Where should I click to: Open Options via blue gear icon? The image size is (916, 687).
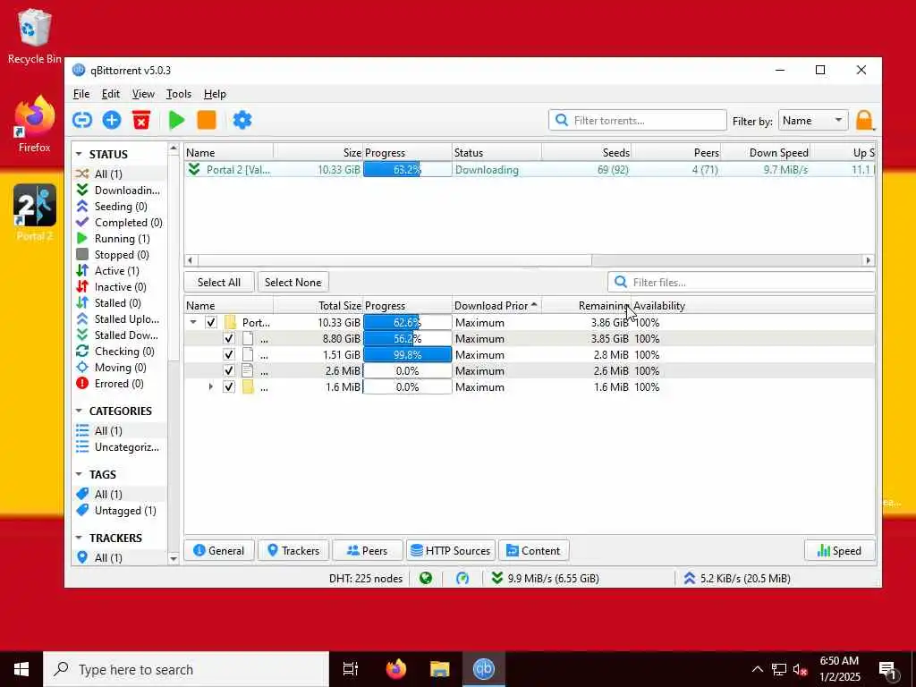pyautogui.click(x=242, y=120)
